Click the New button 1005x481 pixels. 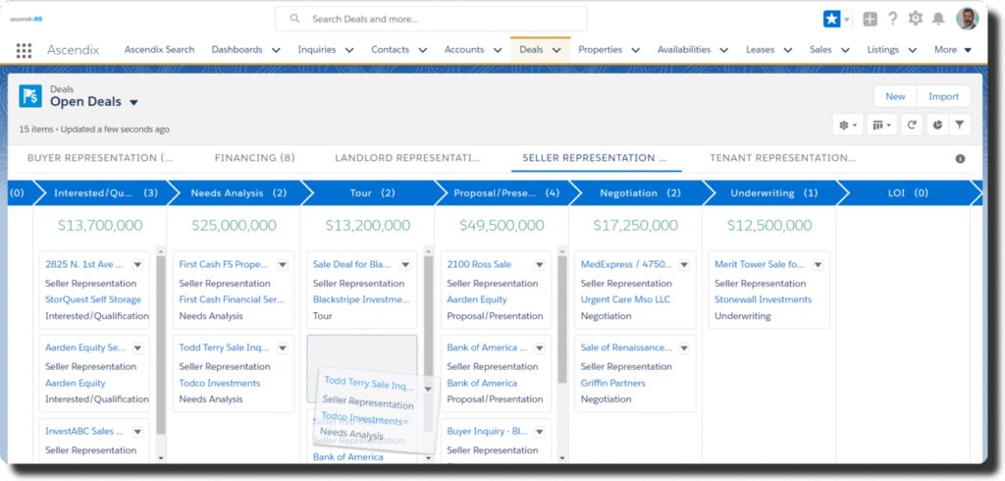pyautogui.click(x=895, y=96)
